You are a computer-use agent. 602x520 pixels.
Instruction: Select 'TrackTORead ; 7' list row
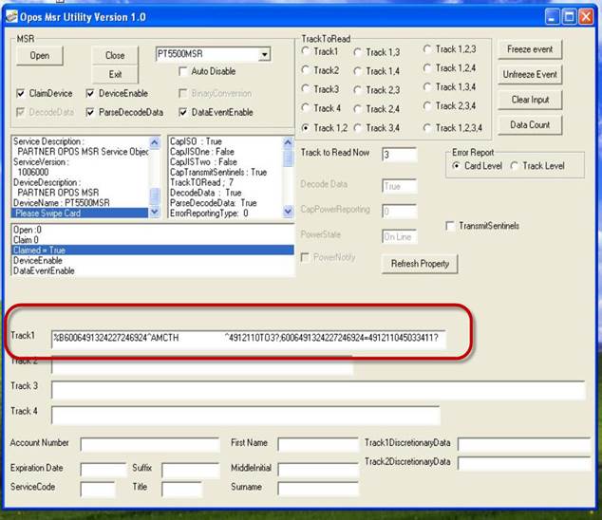point(226,182)
